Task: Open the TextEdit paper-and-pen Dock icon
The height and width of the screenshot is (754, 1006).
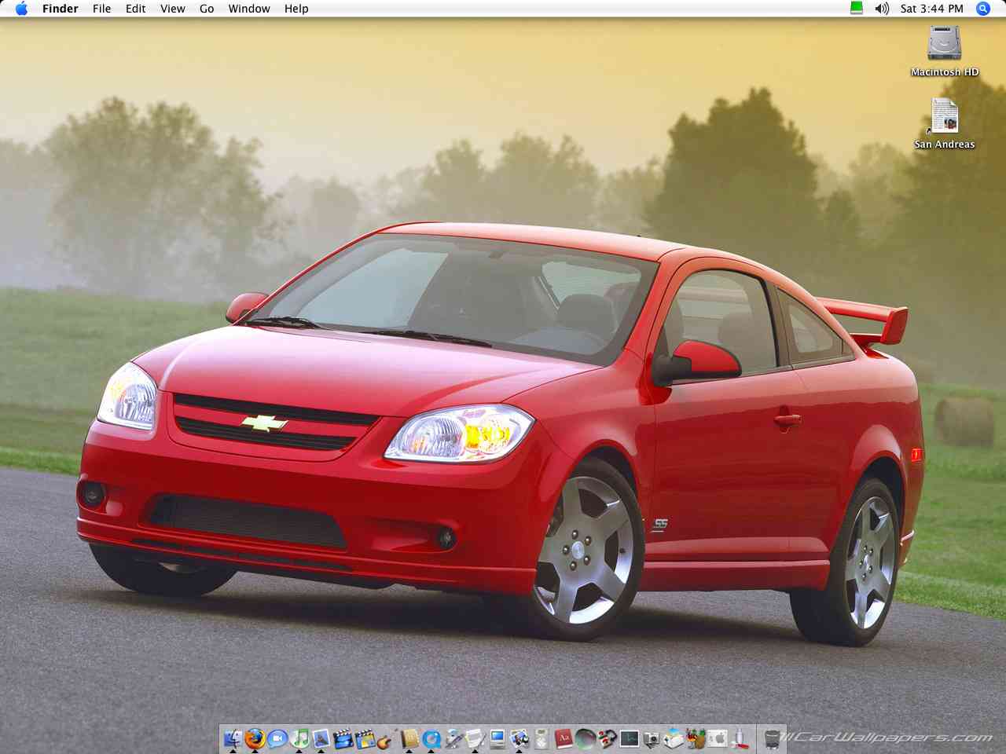Action: coord(475,738)
